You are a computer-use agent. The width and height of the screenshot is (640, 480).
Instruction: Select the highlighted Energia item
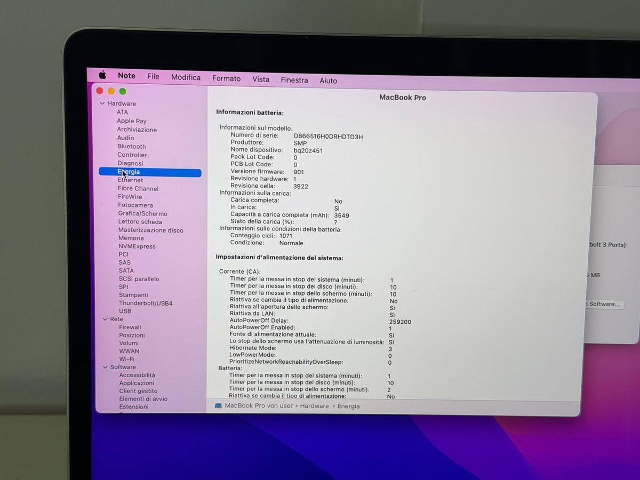[150, 172]
